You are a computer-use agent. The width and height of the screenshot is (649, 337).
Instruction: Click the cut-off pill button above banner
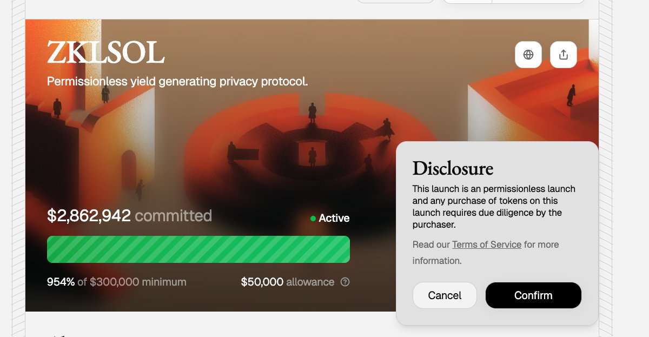click(395, 2)
